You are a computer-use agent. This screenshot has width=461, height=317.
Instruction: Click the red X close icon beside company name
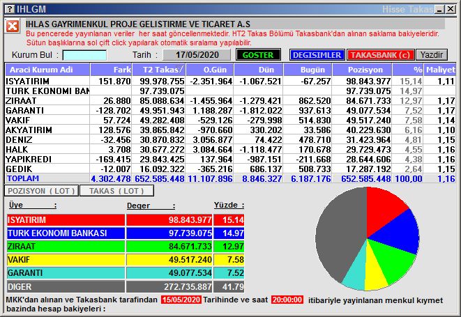click(x=13, y=26)
